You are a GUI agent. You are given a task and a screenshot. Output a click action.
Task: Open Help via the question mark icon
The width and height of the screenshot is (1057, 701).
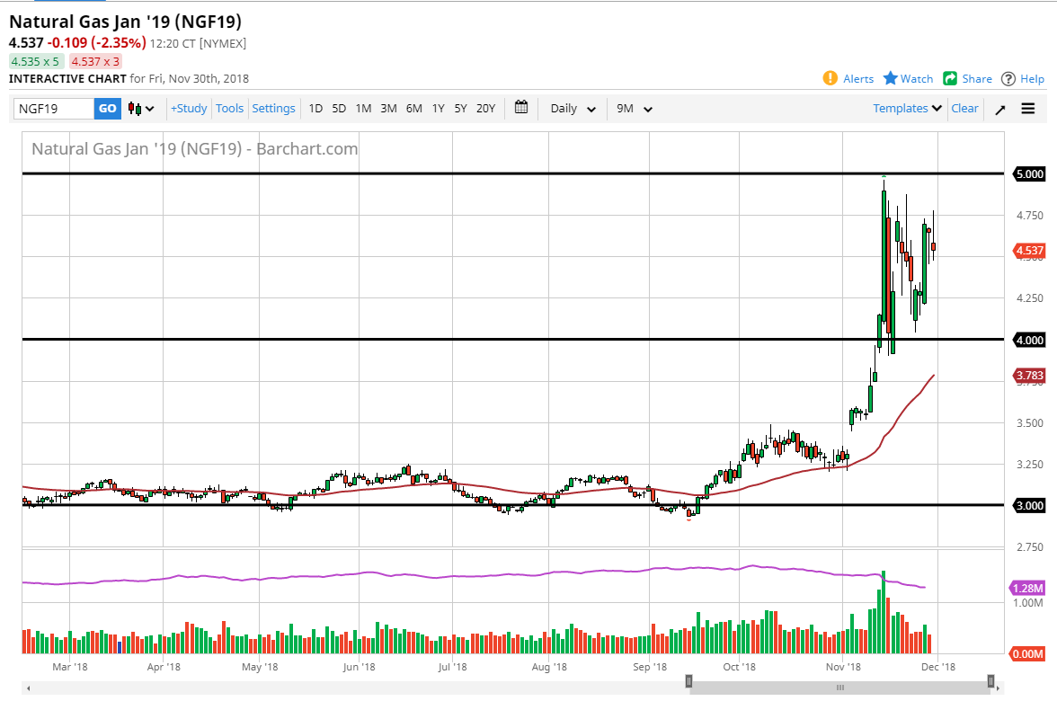tap(1008, 78)
